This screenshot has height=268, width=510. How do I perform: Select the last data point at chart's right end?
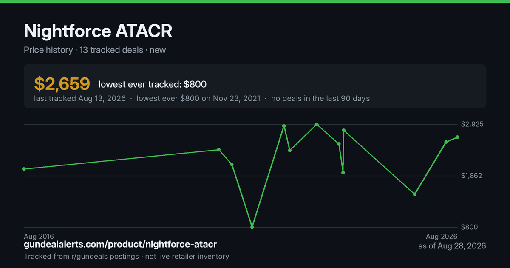coord(457,137)
